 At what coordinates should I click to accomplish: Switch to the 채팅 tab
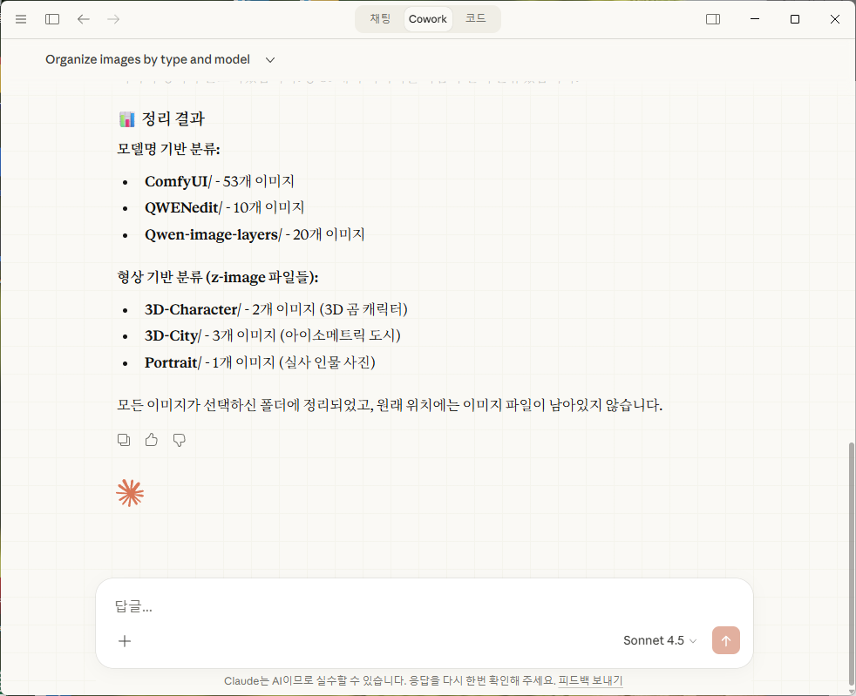380,19
